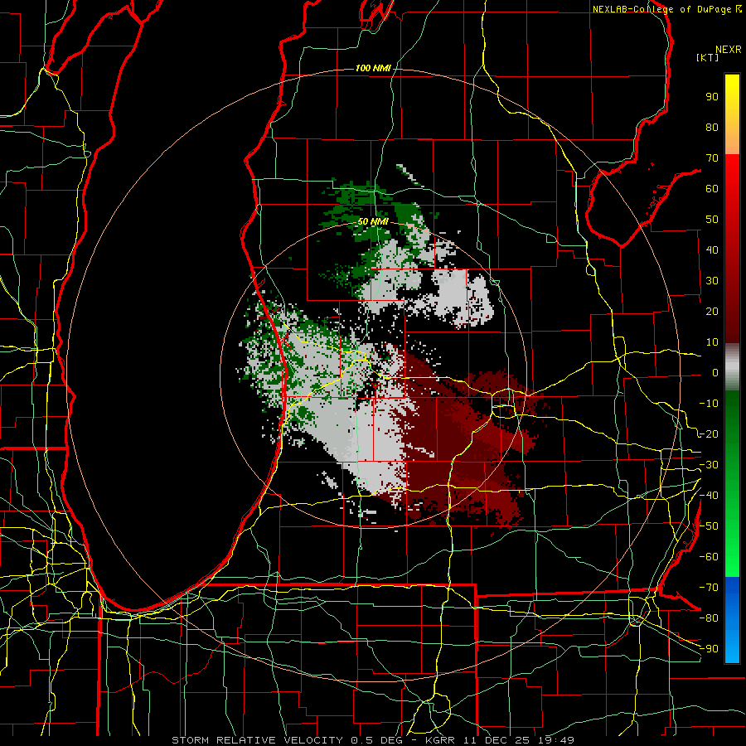The image size is (746, 746).
Task: Select the -40 scale label
Action: pos(709,496)
